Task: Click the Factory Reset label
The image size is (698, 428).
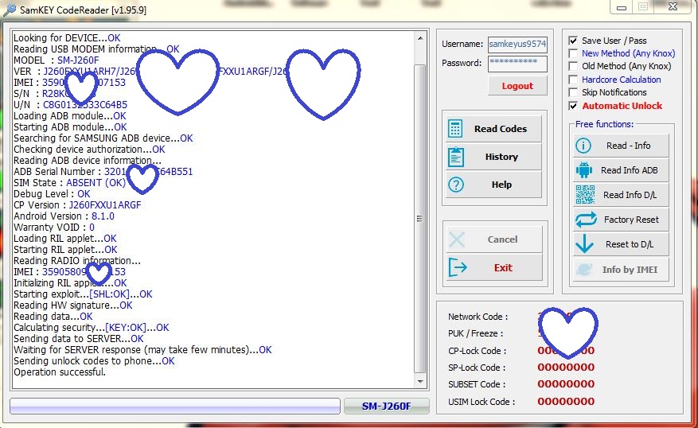Action: 631,220
